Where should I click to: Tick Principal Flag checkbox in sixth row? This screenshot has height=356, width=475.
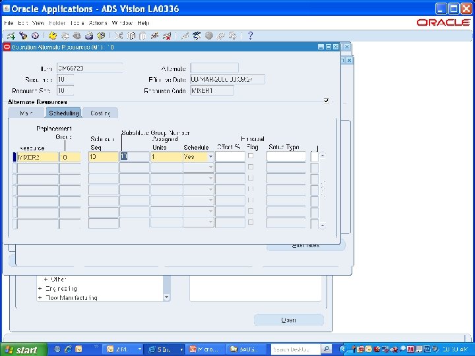point(251,211)
